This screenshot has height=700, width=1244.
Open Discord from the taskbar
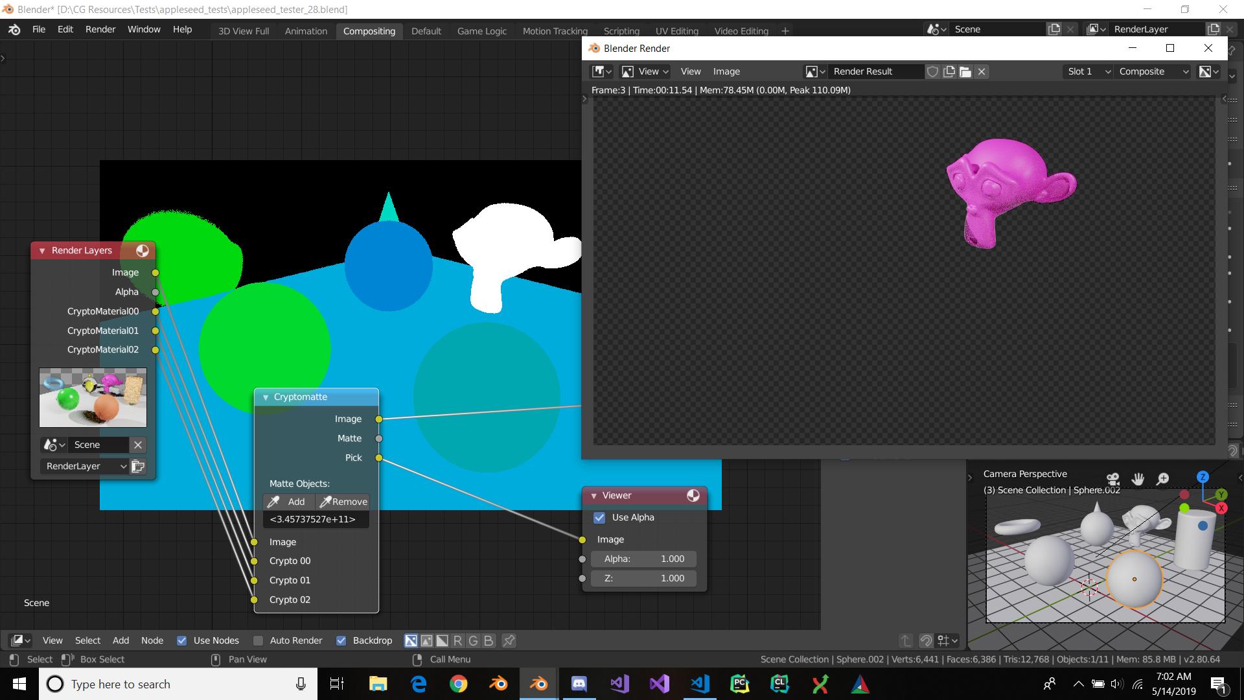[x=579, y=684]
